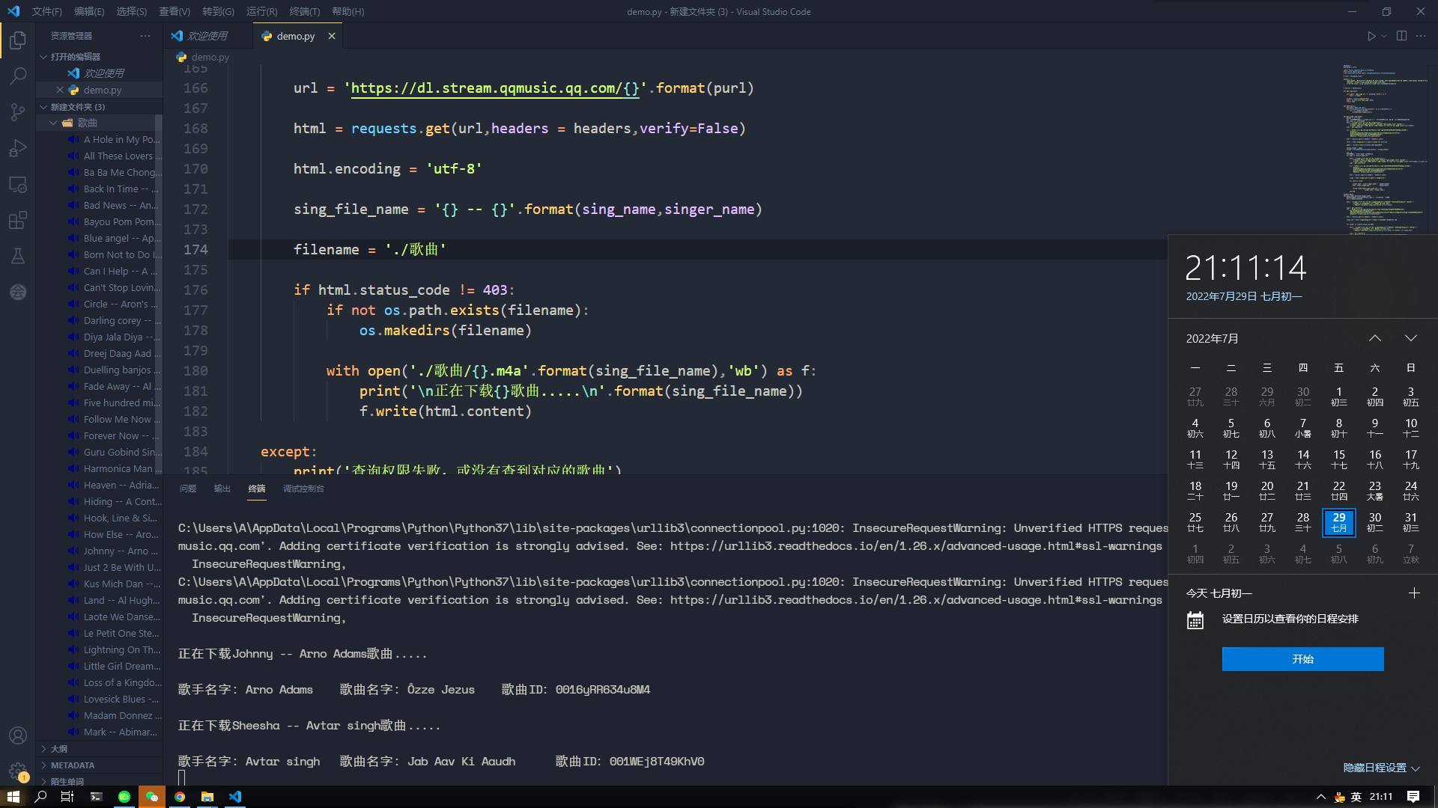Open the Search view in activity bar

click(x=18, y=76)
